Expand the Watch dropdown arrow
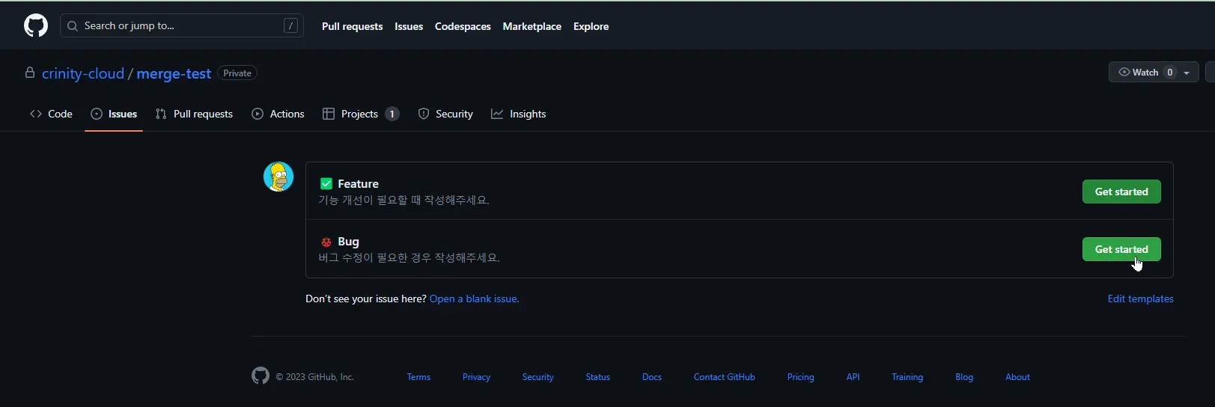Viewport: 1215px width, 407px height. (x=1187, y=73)
